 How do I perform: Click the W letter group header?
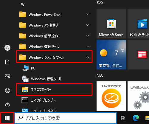23,4
